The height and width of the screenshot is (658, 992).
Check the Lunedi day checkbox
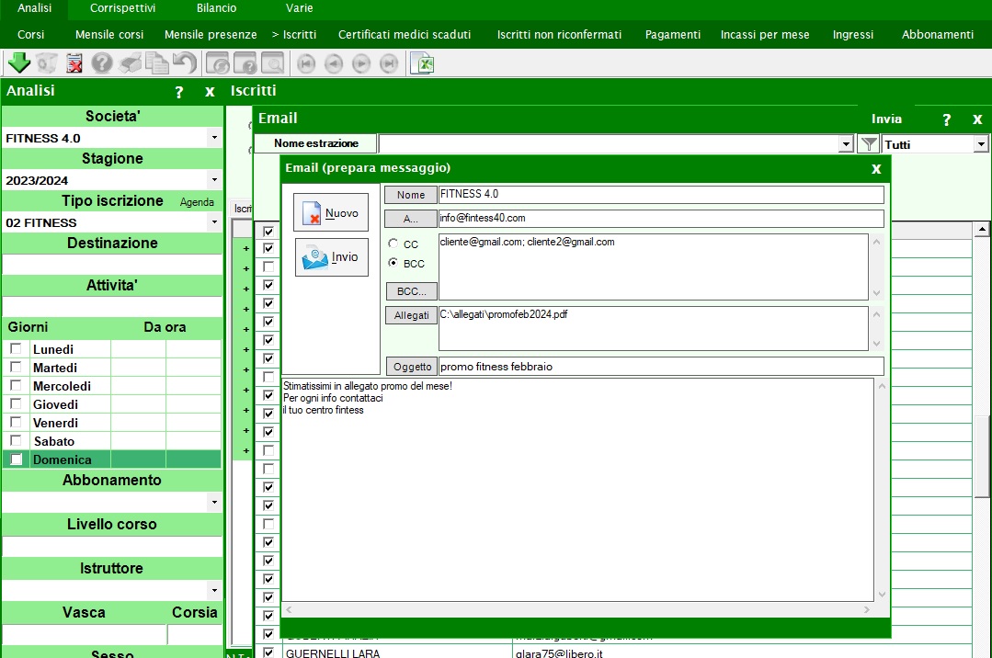16,348
